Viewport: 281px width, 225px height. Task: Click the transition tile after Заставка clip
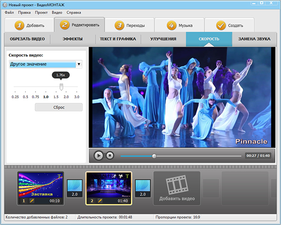point(75,189)
